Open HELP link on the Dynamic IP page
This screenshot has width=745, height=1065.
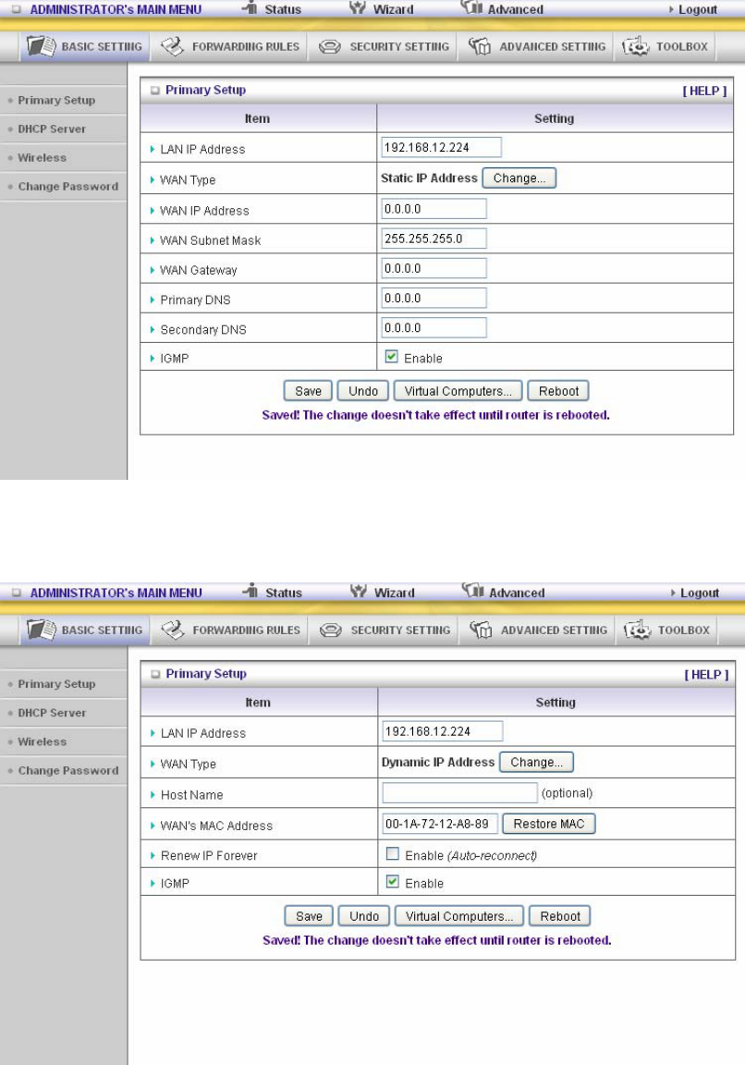(x=706, y=675)
